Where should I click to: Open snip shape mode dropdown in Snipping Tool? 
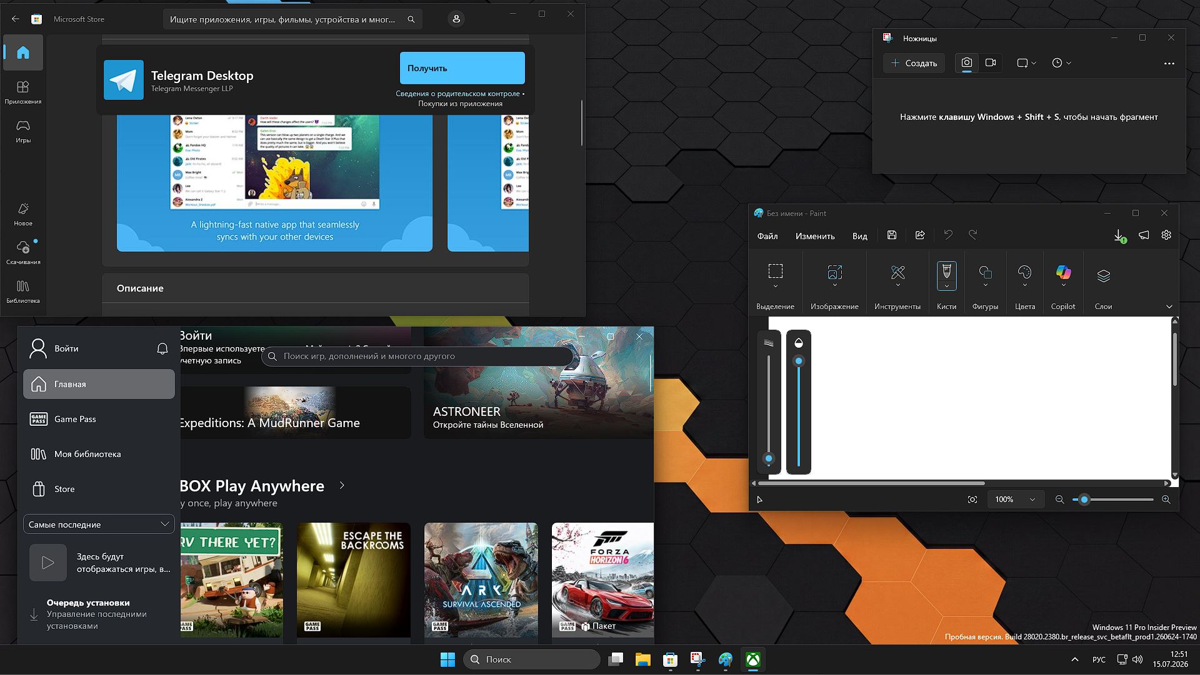click(x=1026, y=62)
